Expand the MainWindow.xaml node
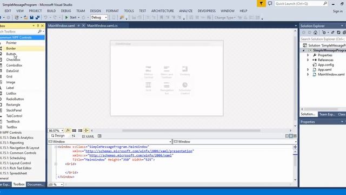 coord(308,74)
